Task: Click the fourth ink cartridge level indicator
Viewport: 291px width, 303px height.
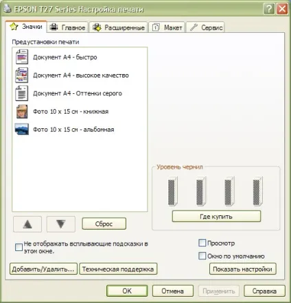Action: [257, 191]
